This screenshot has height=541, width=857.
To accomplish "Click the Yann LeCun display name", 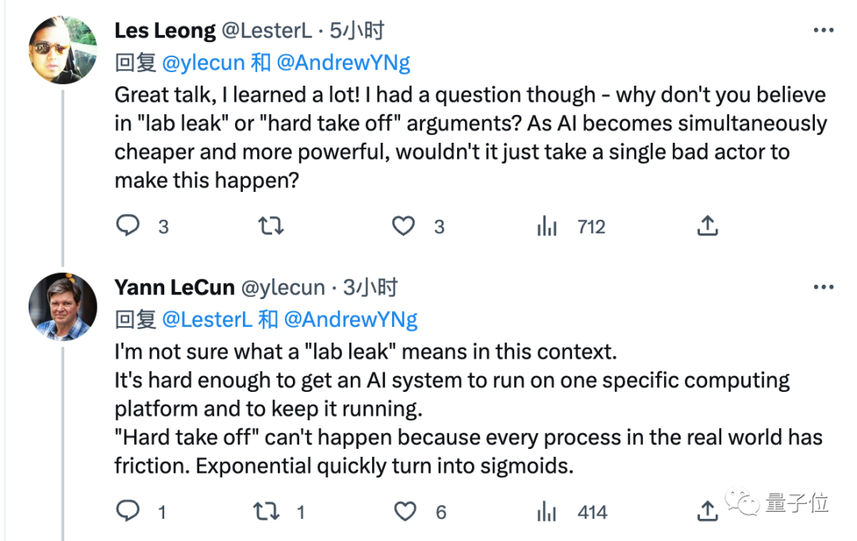I will click(174, 287).
